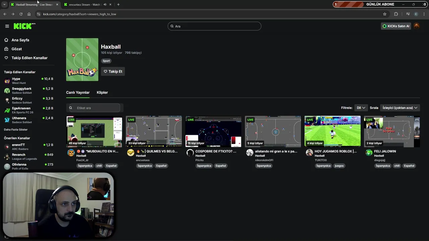
Task: Click HOY JUGAMOS ROBLOX stream title
Action: point(335,151)
